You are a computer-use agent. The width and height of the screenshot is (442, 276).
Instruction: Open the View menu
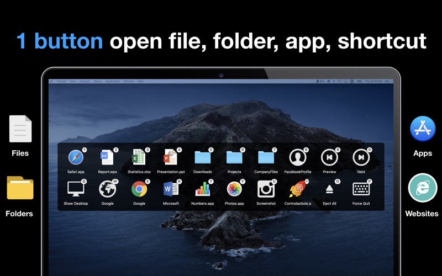(73, 81)
